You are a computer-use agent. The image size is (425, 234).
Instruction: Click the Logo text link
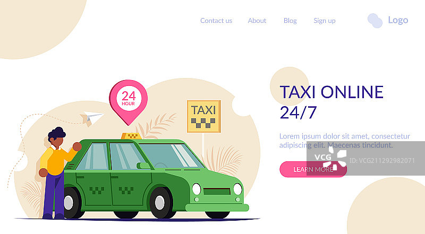coord(398,20)
